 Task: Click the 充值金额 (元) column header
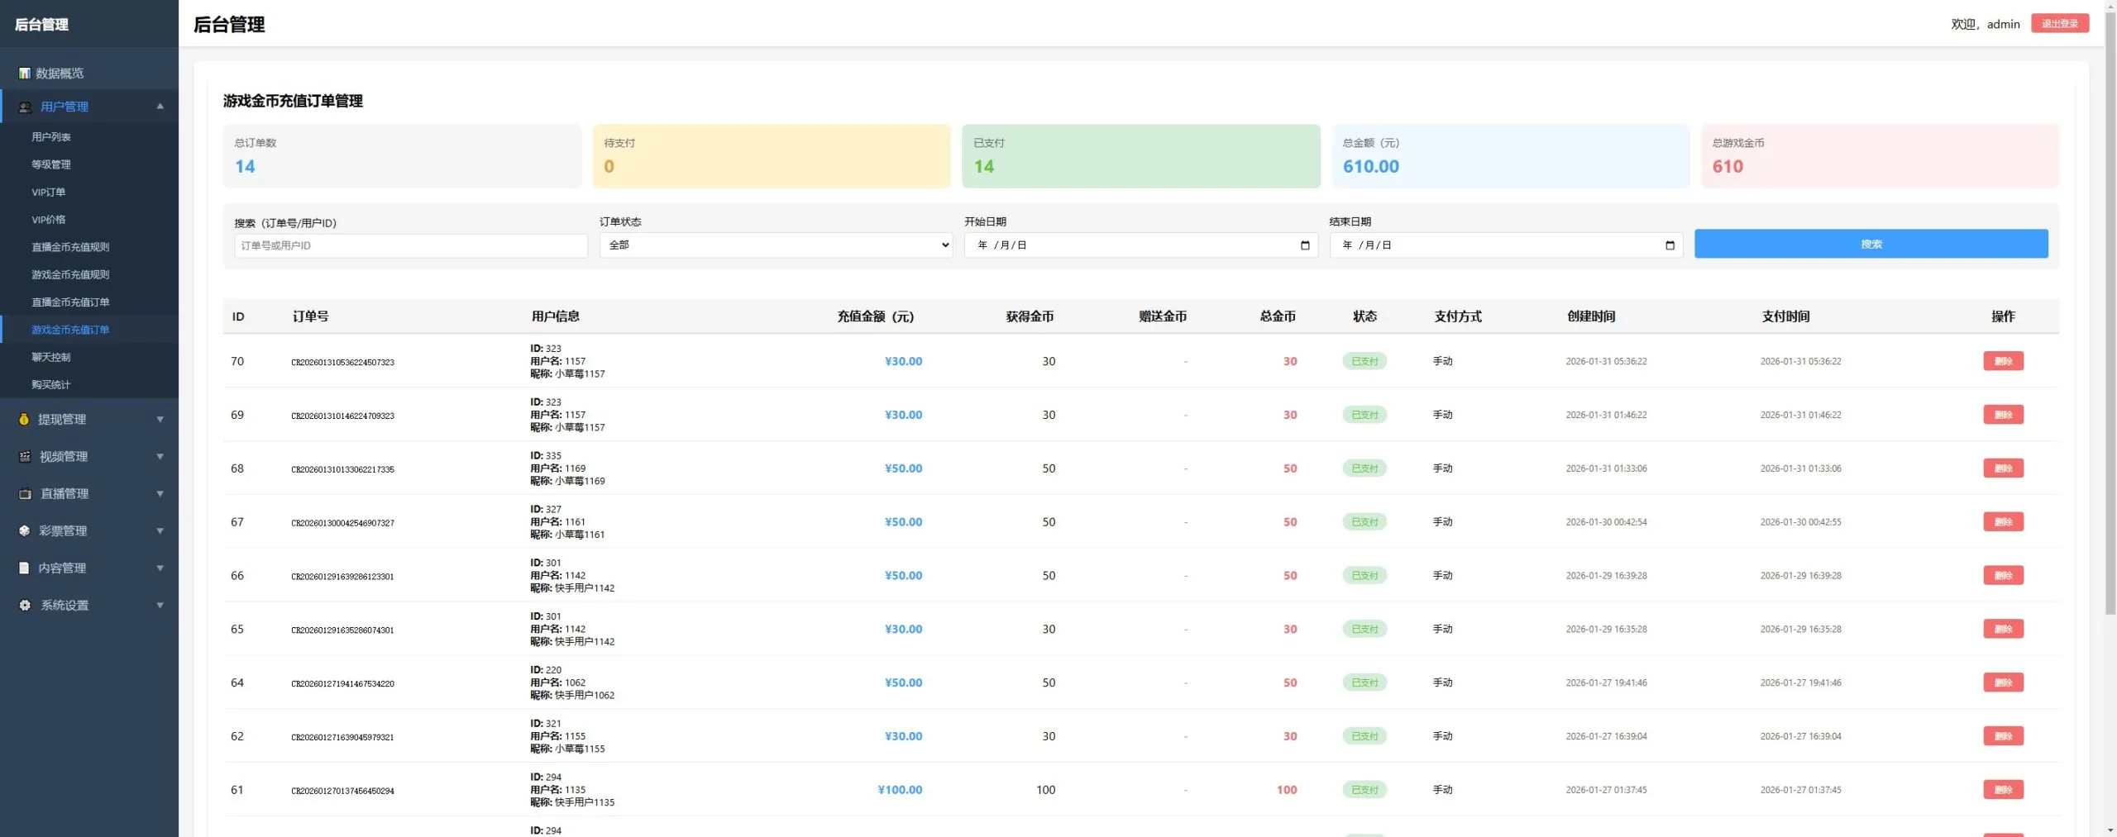[875, 316]
